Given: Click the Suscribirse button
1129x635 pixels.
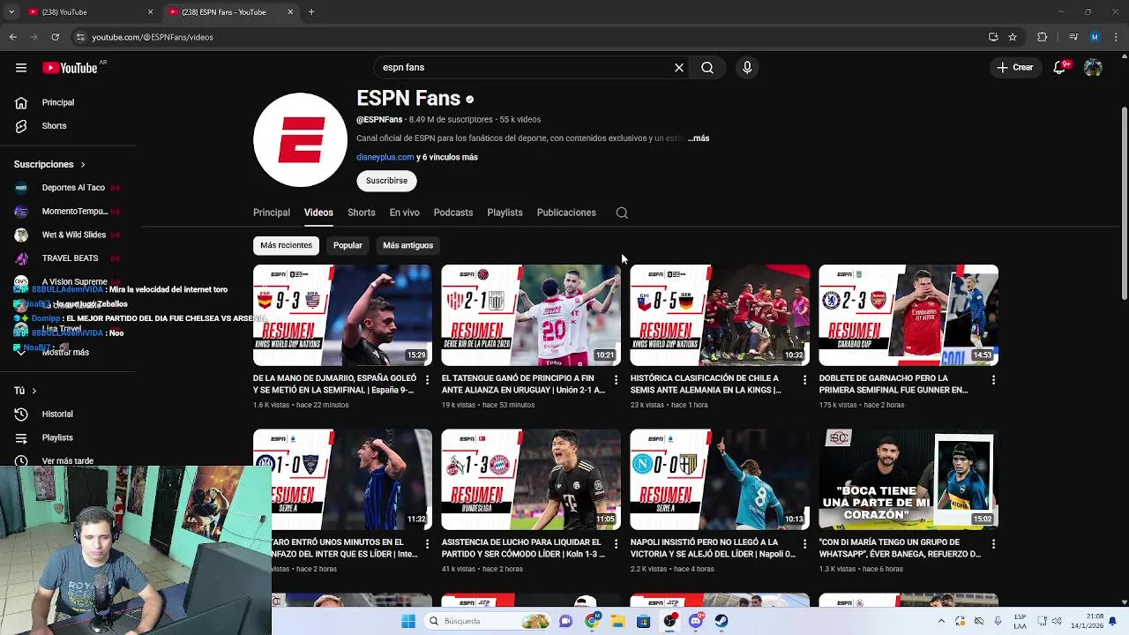Looking at the screenshot, I should 386,181.
